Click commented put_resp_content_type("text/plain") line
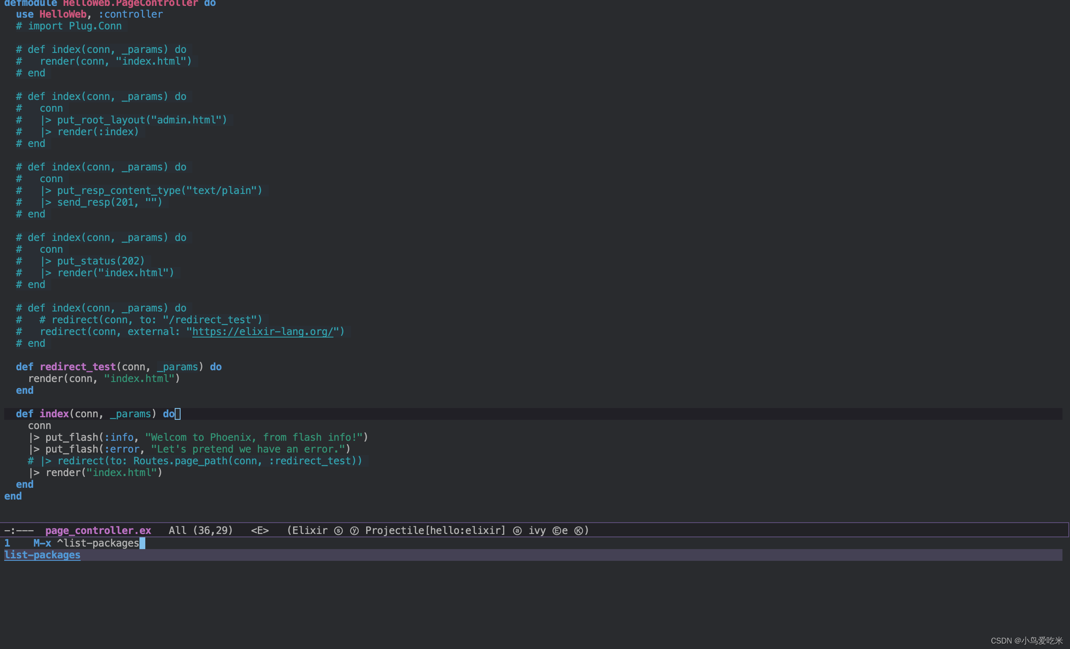This screenshot has width=1070, height=649. coord(139,191)
